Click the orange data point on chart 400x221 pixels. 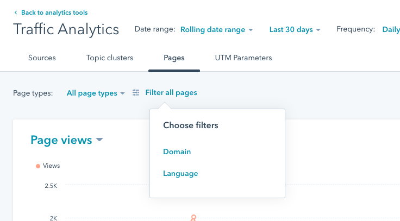[193, 218]
